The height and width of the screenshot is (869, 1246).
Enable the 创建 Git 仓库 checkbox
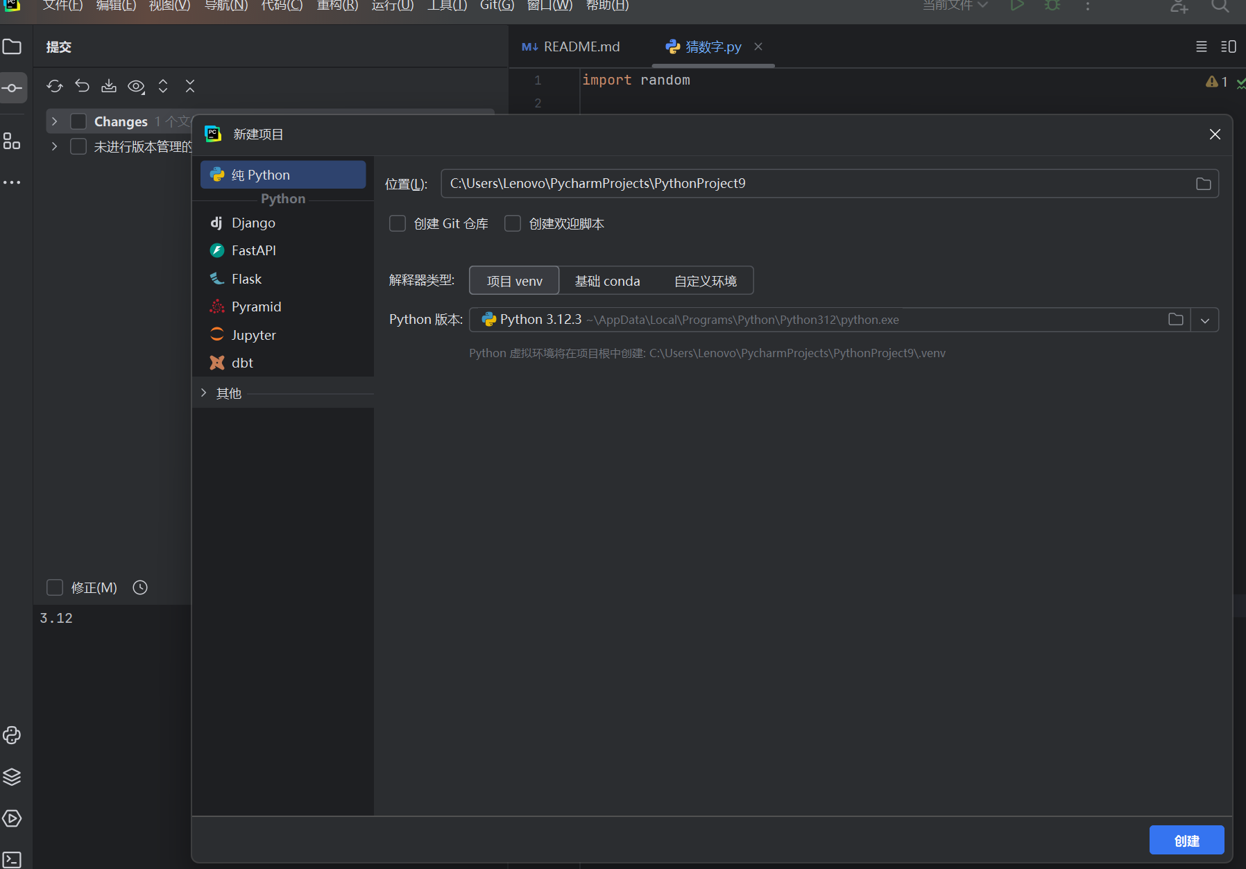pyautogui.click(x=398, y=223)
